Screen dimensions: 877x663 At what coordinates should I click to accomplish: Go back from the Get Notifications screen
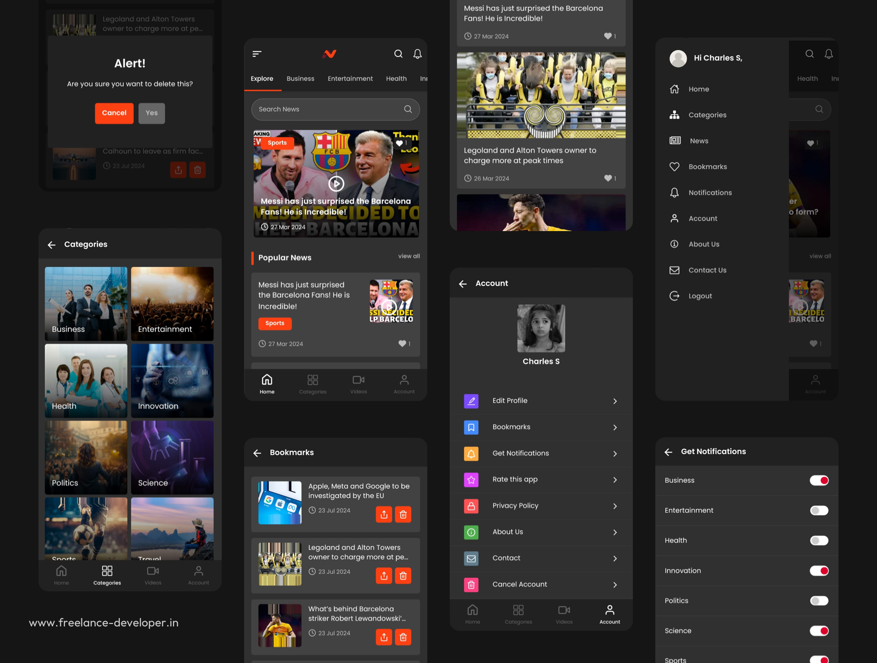pyautogui.click(x=668, y=452)
